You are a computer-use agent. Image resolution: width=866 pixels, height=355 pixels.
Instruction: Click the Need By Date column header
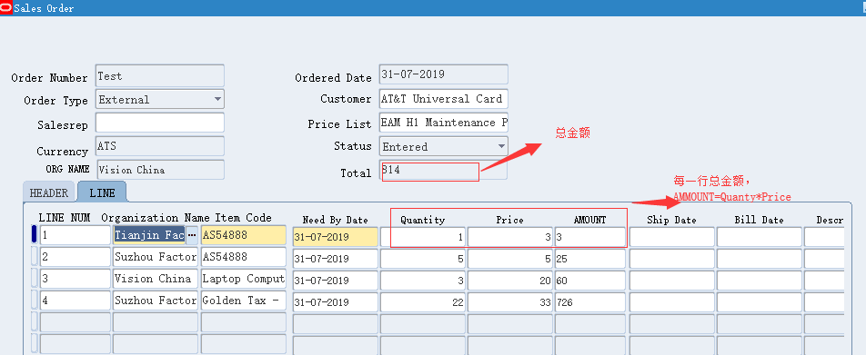336,220
